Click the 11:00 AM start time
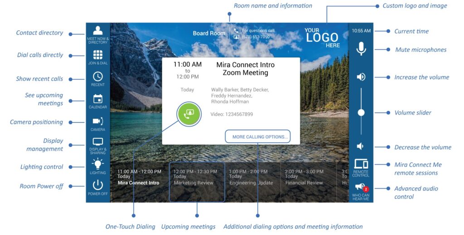Screen dimensions: 464x235 (187, 64)
